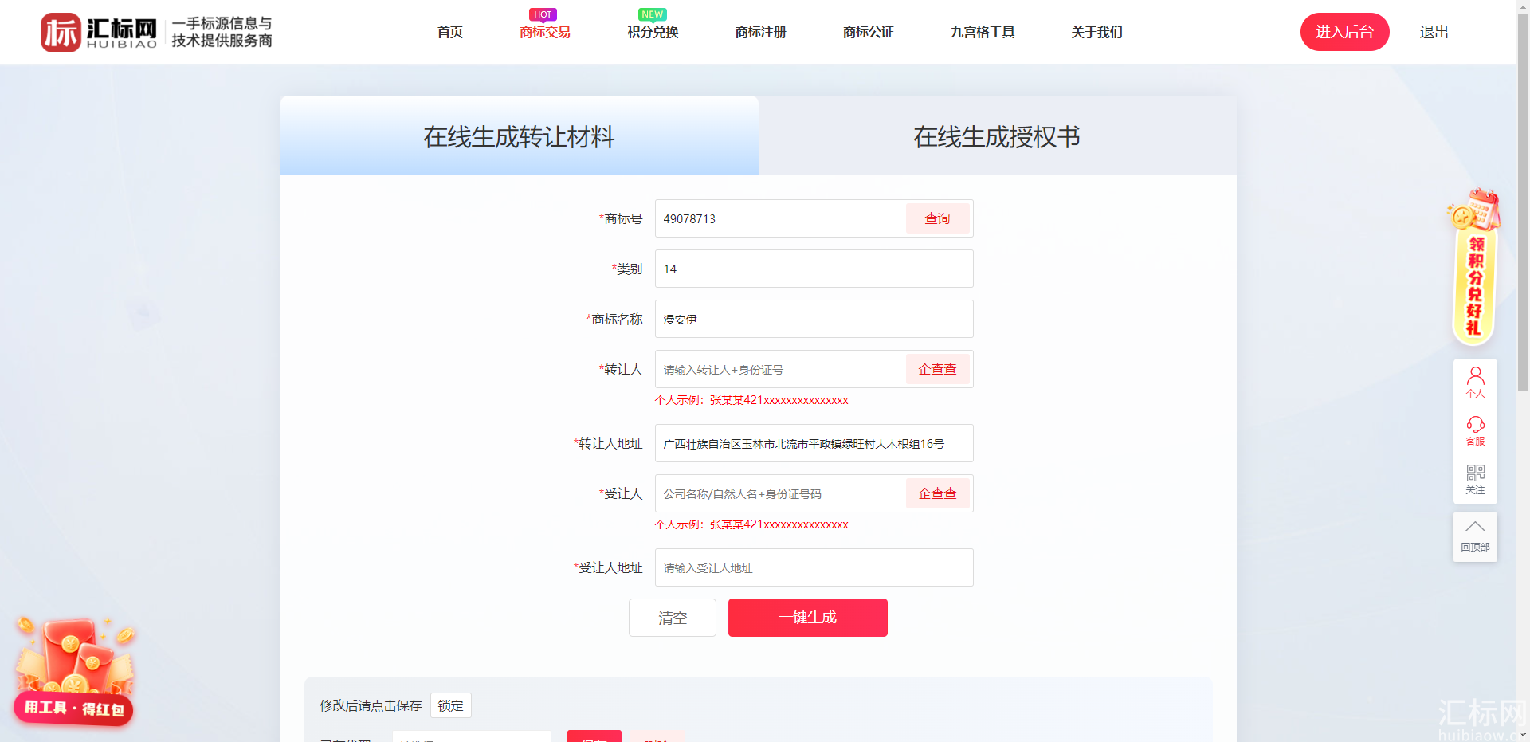Open the 领积分兑好礼 floating banner
Image resolution: width=1530 pixels, height=742 pixels.
click(1474, 268)
